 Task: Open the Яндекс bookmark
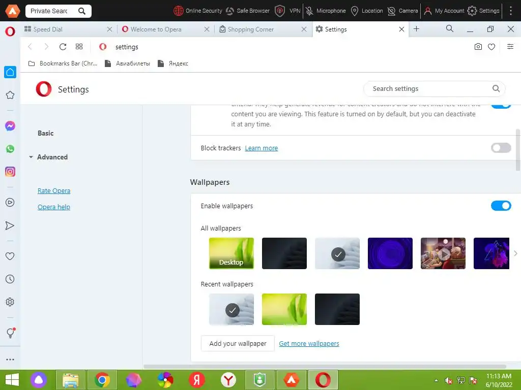click(173, 63)
